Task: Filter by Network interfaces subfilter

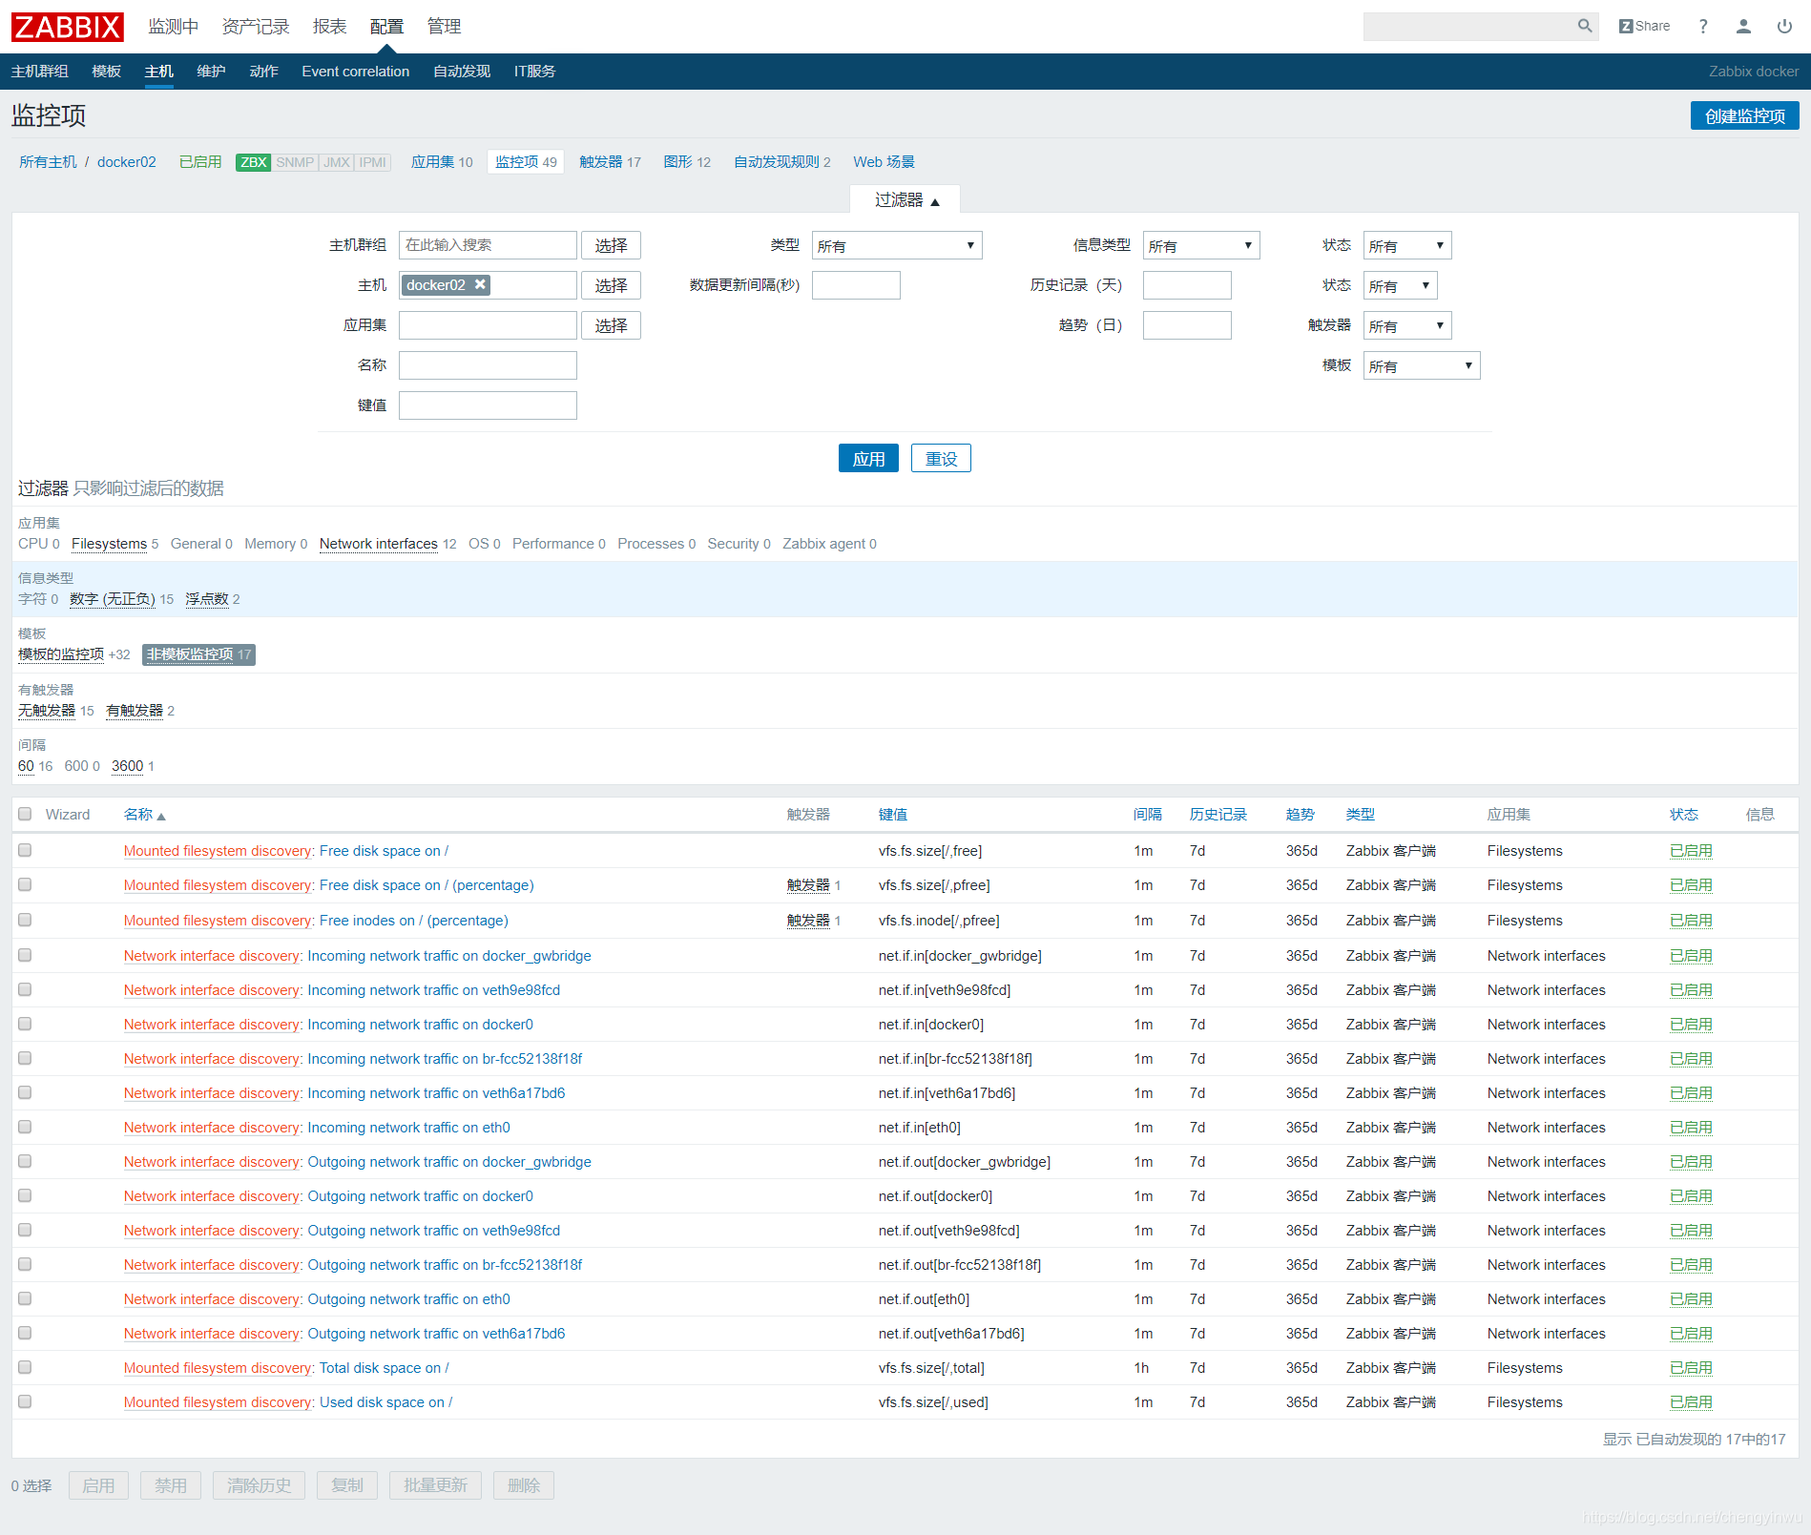Action: [379, 544]
